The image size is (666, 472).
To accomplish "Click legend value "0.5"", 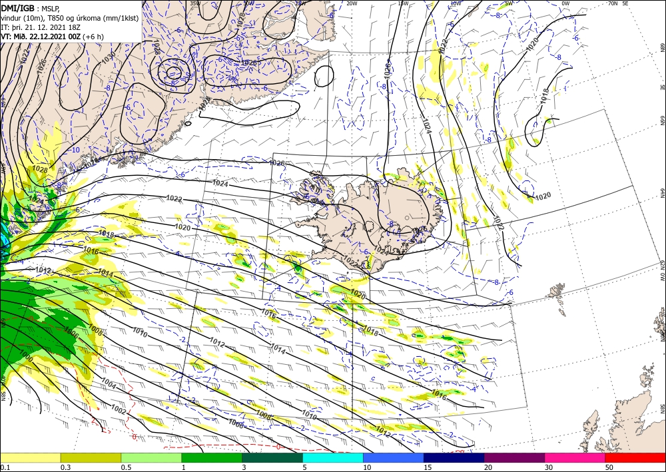I will pyautogui.click(x=126, y=467).
